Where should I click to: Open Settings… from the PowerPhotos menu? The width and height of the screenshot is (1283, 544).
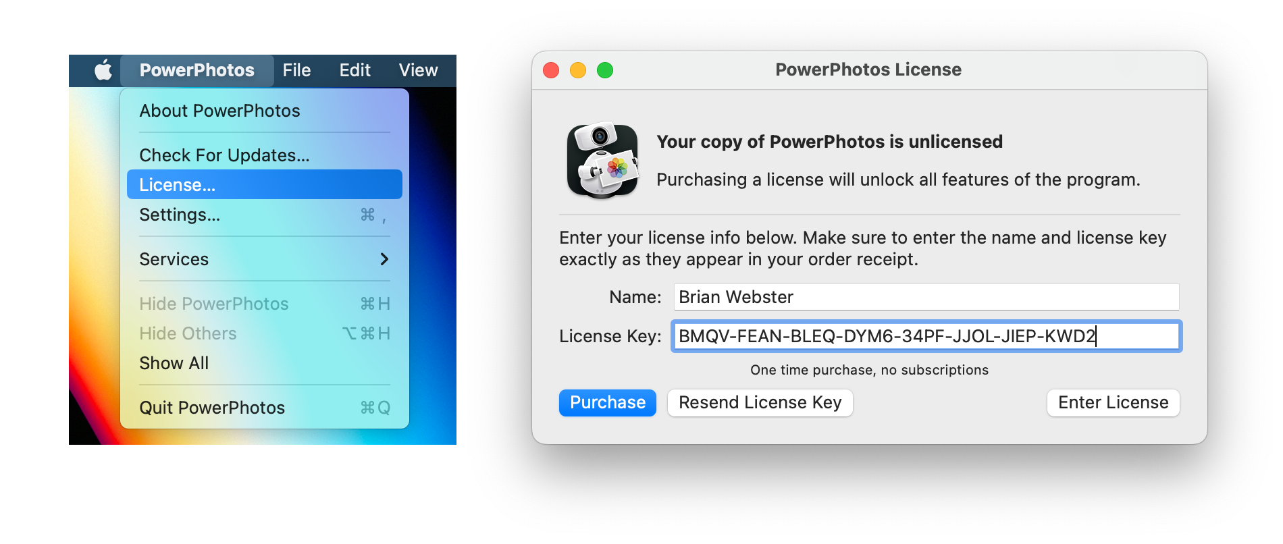(x=265, y=215)
